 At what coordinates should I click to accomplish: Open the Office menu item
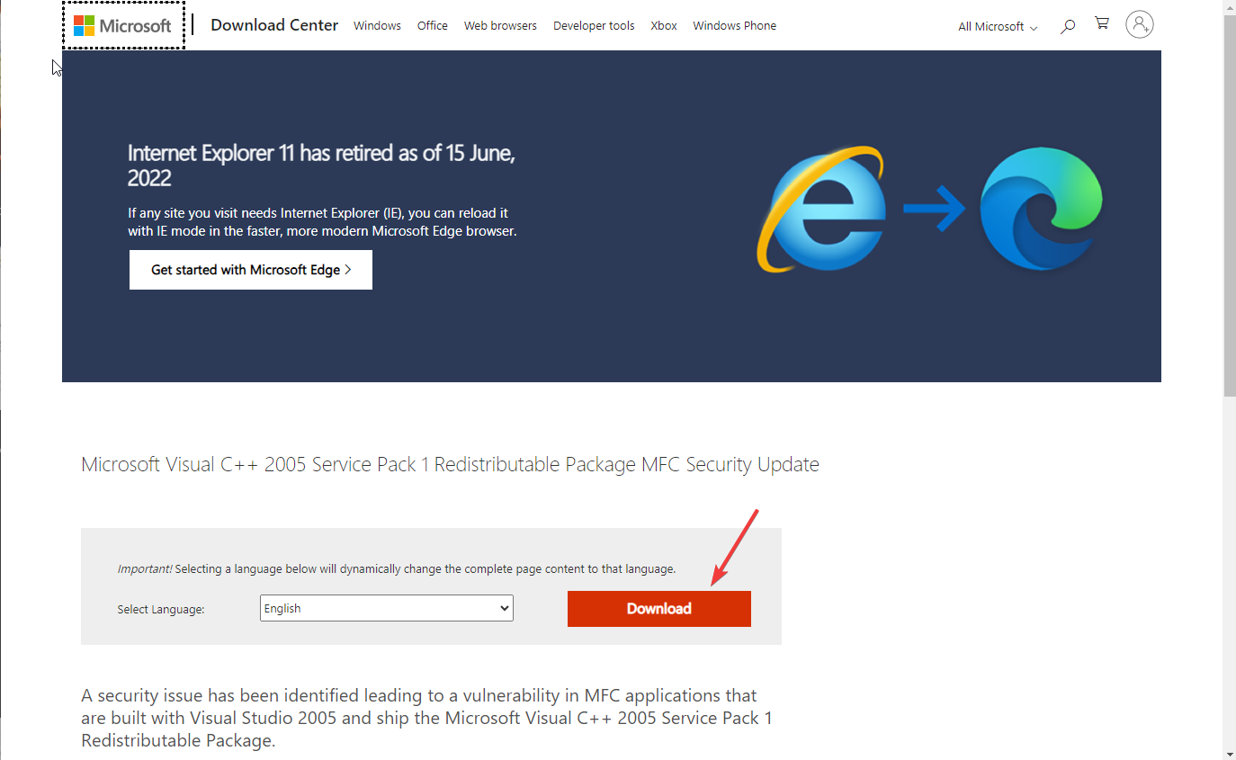coord(433,26)
